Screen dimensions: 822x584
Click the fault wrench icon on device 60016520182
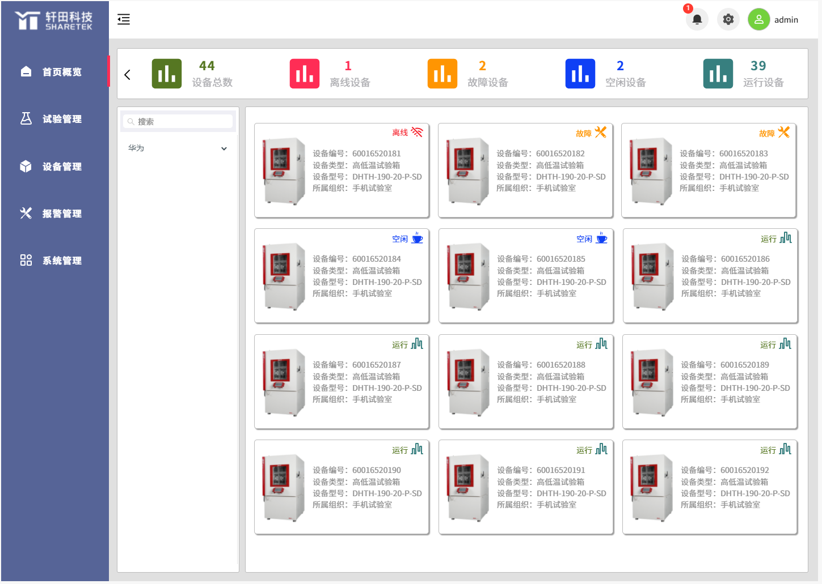tap(601, 132)
